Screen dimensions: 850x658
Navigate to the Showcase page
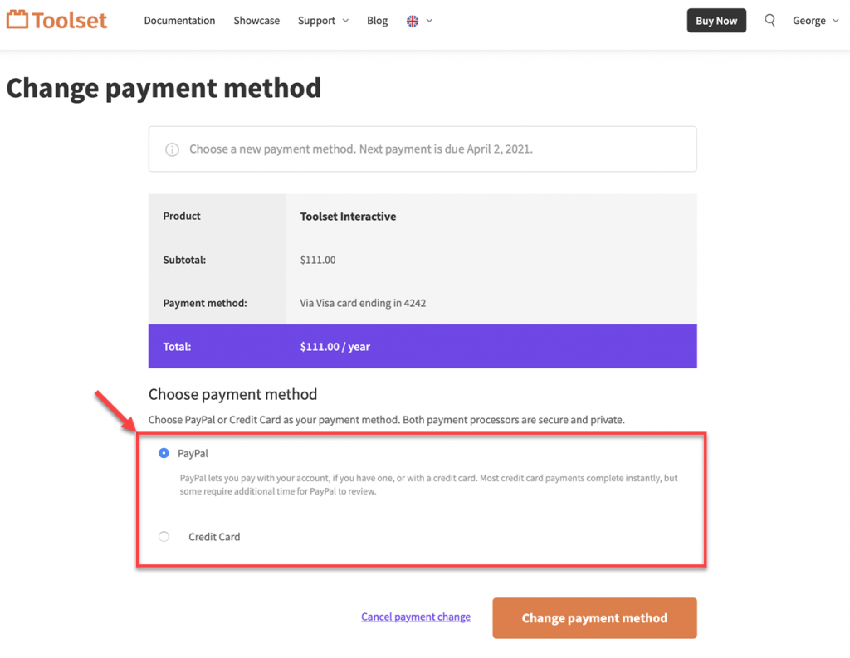[x=256, y=20]
